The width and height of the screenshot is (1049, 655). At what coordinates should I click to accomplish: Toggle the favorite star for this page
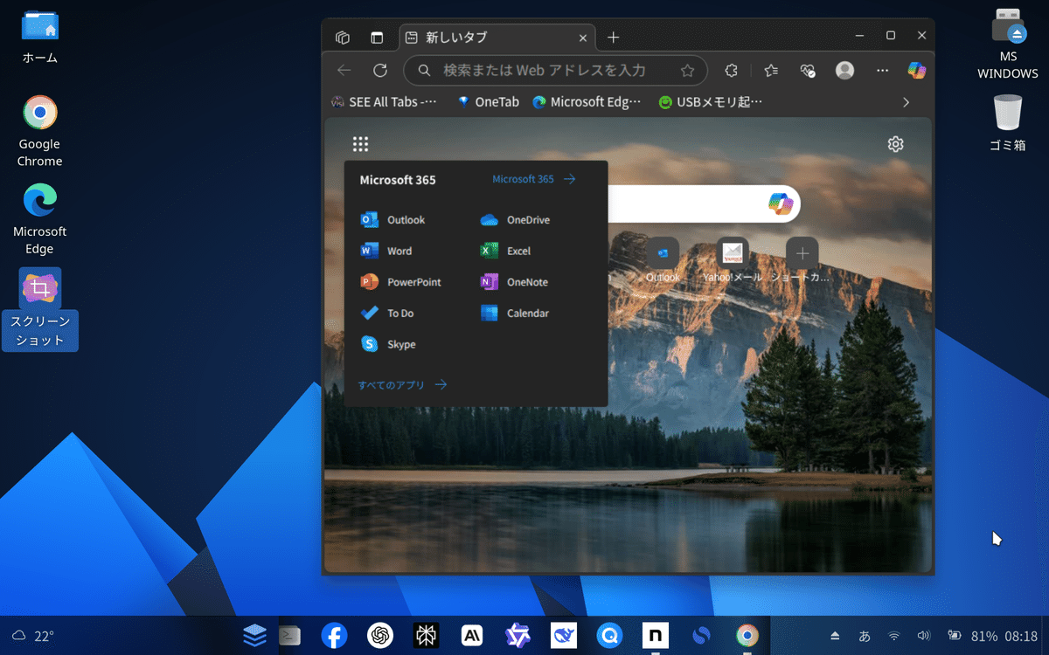coord(687,70)
